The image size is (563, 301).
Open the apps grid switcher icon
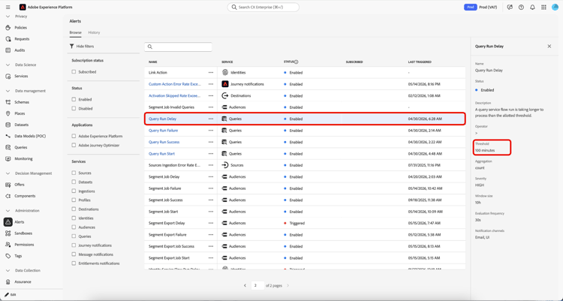click(543, 8)
